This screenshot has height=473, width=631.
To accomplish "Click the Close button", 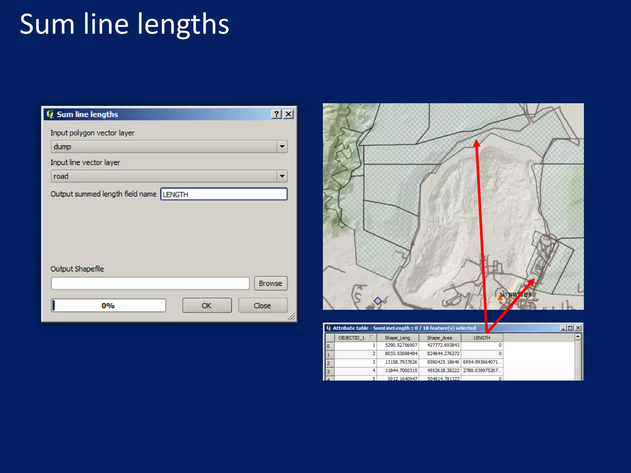I will (x=263, y=305).
